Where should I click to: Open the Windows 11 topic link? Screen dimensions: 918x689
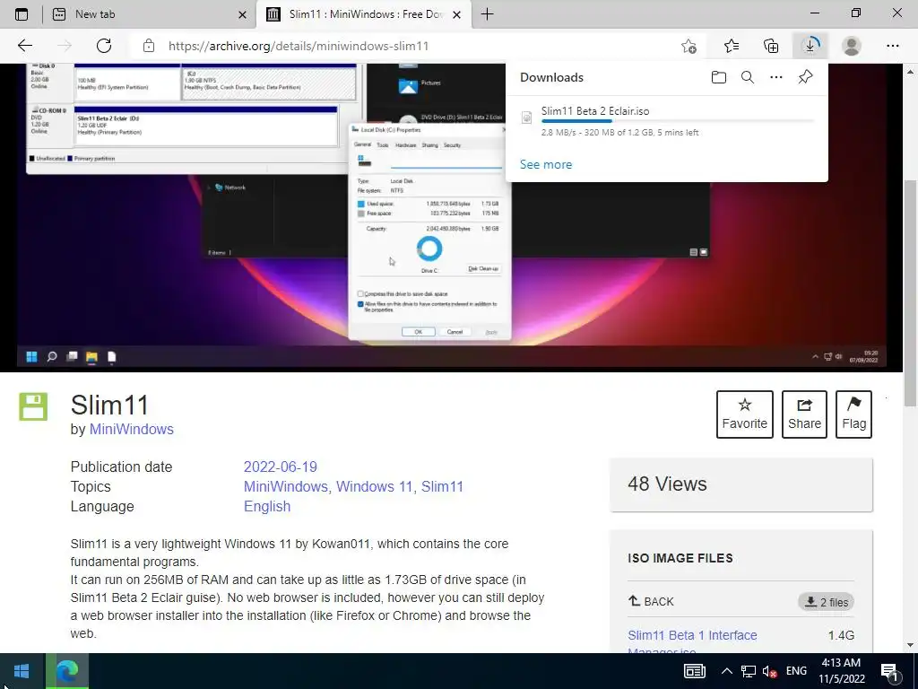point(374,487)
